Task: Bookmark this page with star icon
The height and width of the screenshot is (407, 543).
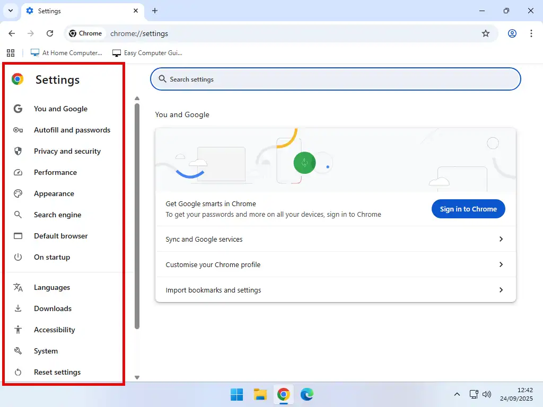Action: pyautogui.click(x=485, y=33)
